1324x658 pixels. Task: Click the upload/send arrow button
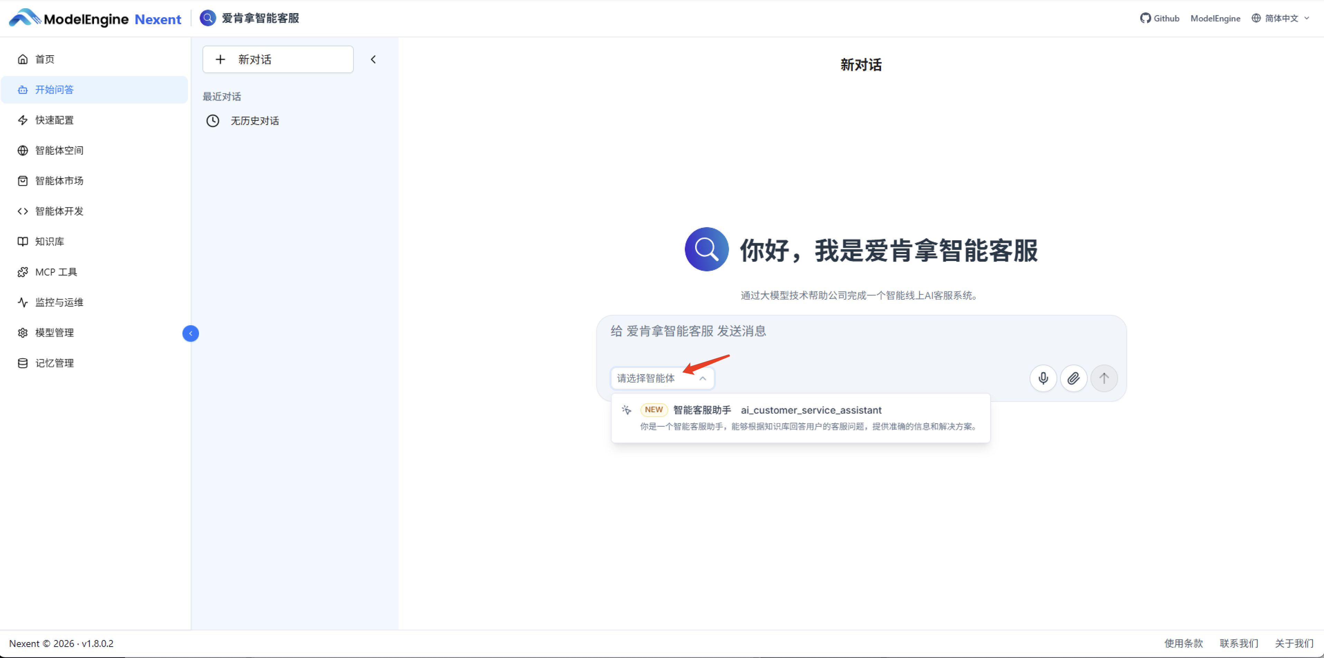click(1104, 378)
